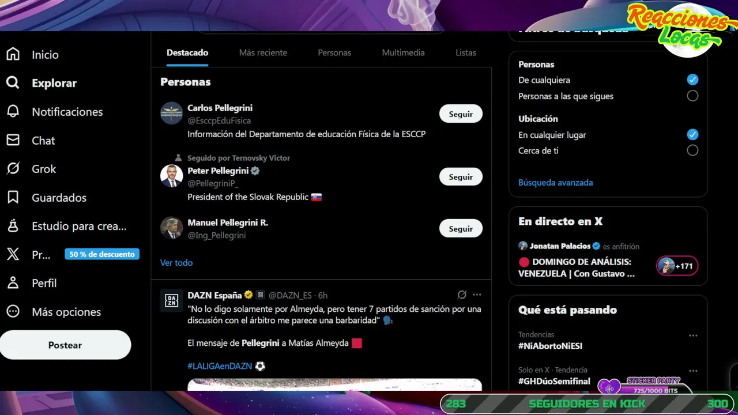
Task: Click the Jonatan Palacios host name
Action: [560, 246]
